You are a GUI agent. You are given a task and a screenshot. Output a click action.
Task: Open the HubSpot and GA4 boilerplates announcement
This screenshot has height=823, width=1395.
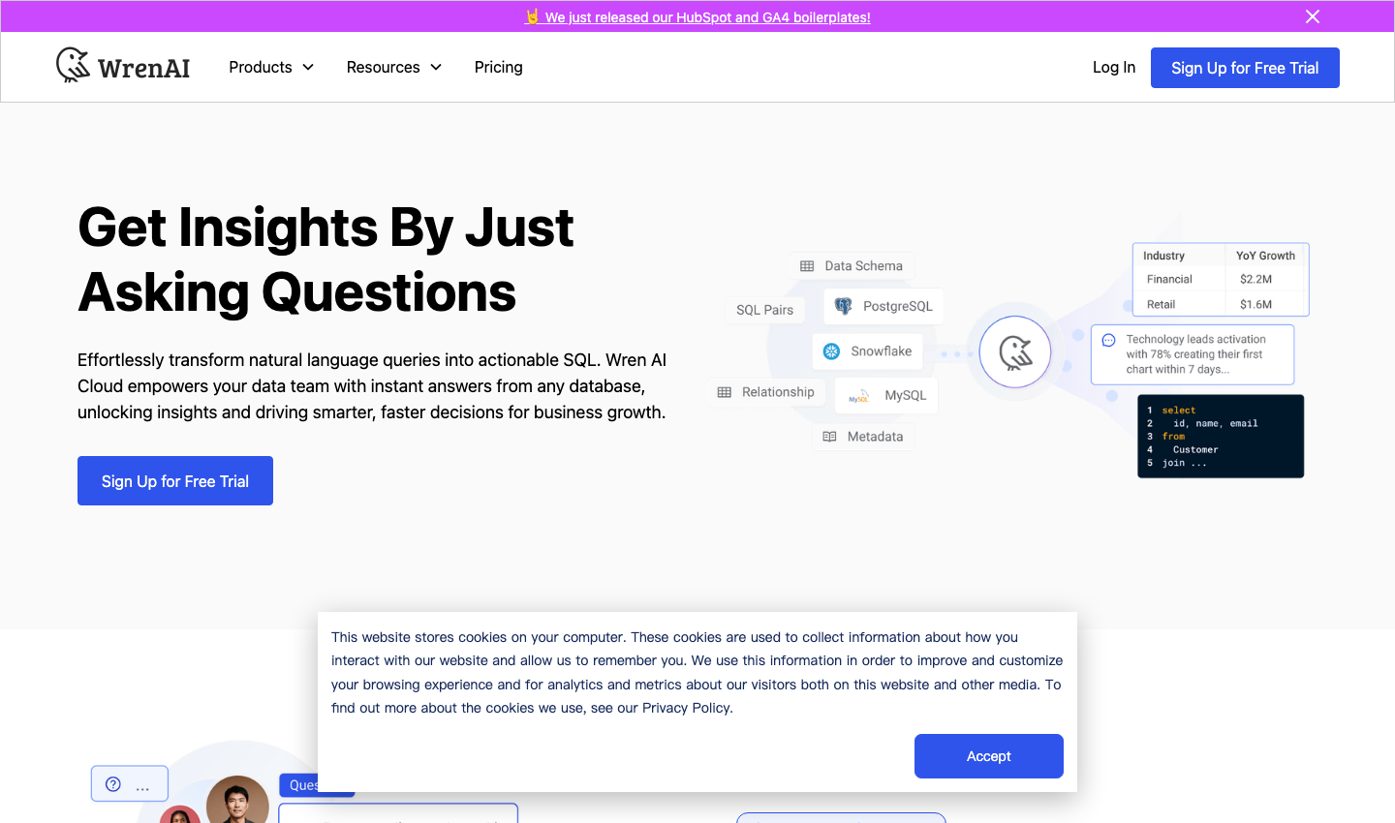[697, 16]
